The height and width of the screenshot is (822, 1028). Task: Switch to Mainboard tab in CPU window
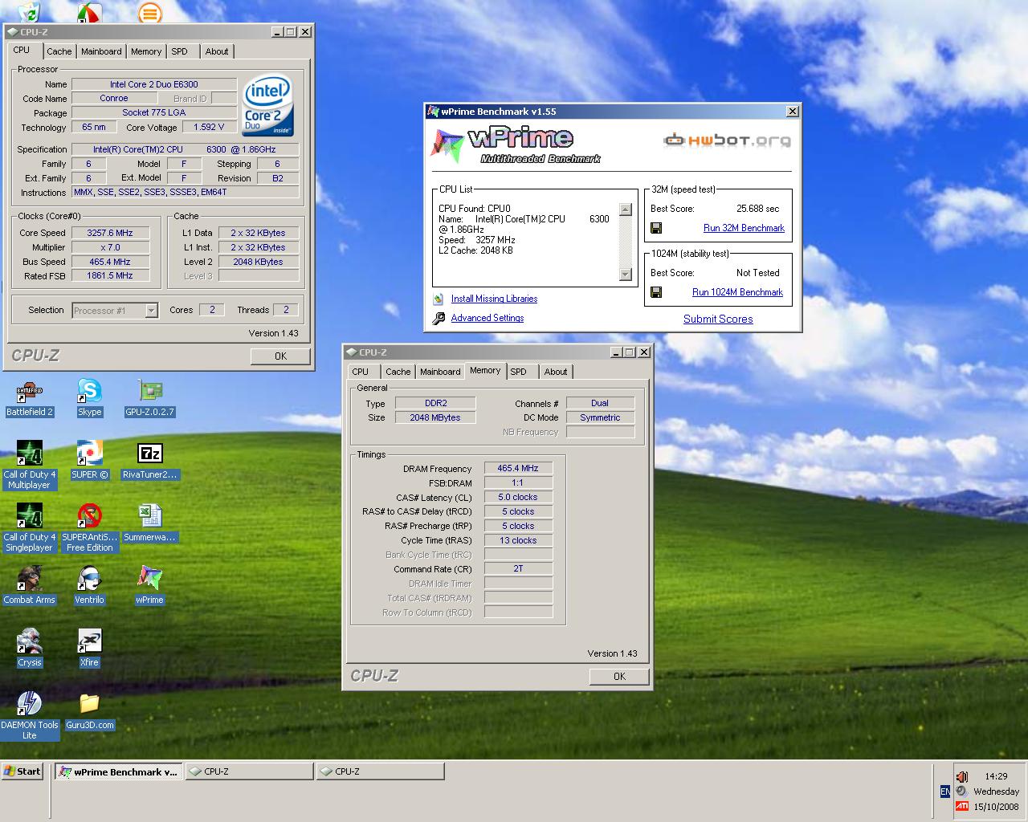[101, 51]
